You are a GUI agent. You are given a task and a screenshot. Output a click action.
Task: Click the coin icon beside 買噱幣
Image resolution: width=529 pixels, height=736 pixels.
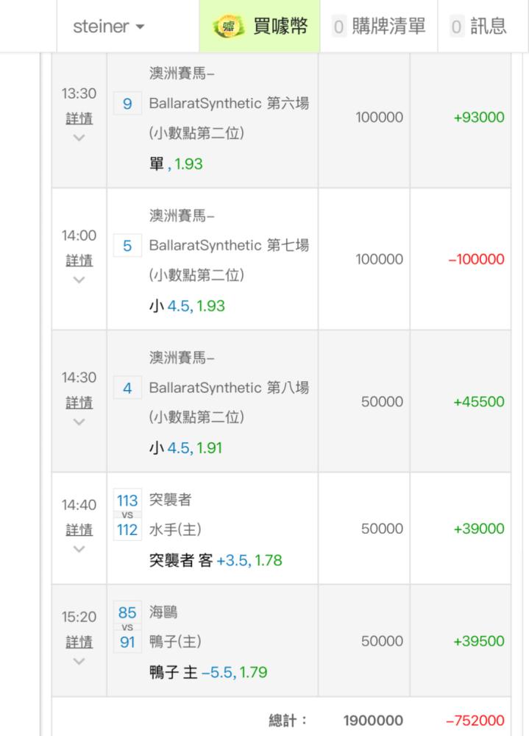[227, 27]
